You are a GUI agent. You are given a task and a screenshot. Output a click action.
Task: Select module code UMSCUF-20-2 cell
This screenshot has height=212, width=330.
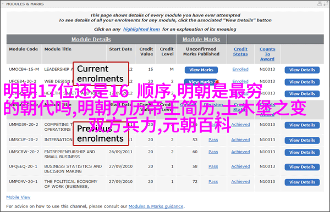click(x=23, y=140)
